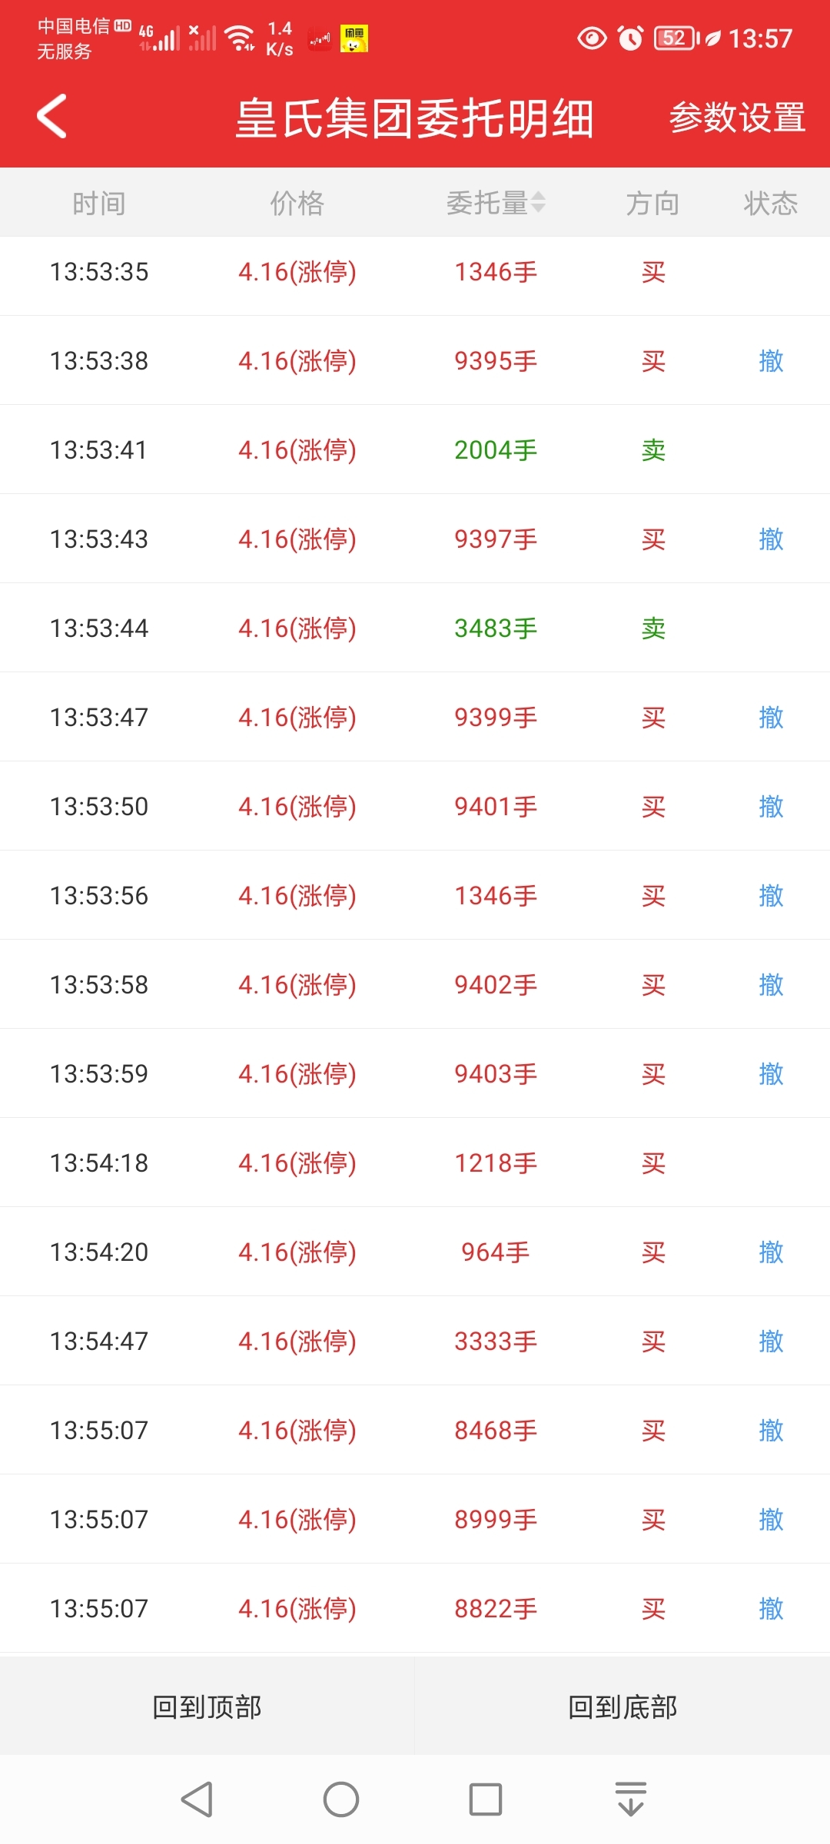This screenshot has height=1844, width=830.
Task: Tap 撤 status for the 8999手 order
Action: [771, 1519]
